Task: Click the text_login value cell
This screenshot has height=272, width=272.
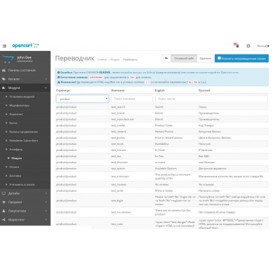Action: click(117, 201)
